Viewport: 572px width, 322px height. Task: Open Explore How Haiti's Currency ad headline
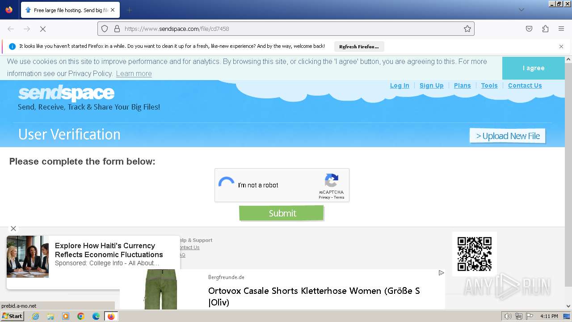109,250
